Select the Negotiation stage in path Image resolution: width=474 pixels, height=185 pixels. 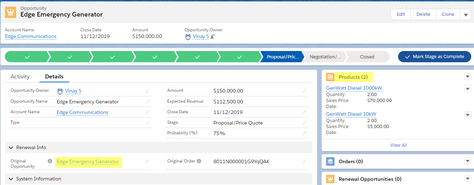pos(325,57)
